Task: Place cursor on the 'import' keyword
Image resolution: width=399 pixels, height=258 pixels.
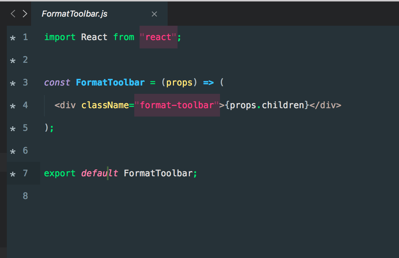Action: pos(60,37)
